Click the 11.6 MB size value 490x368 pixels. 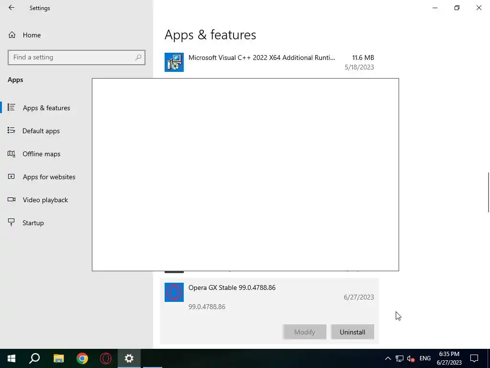tap(363, 57)
